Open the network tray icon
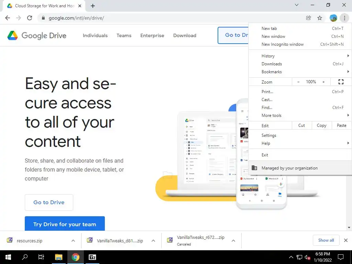This screenshot has height=264, width=352. [x=299, y=257]
